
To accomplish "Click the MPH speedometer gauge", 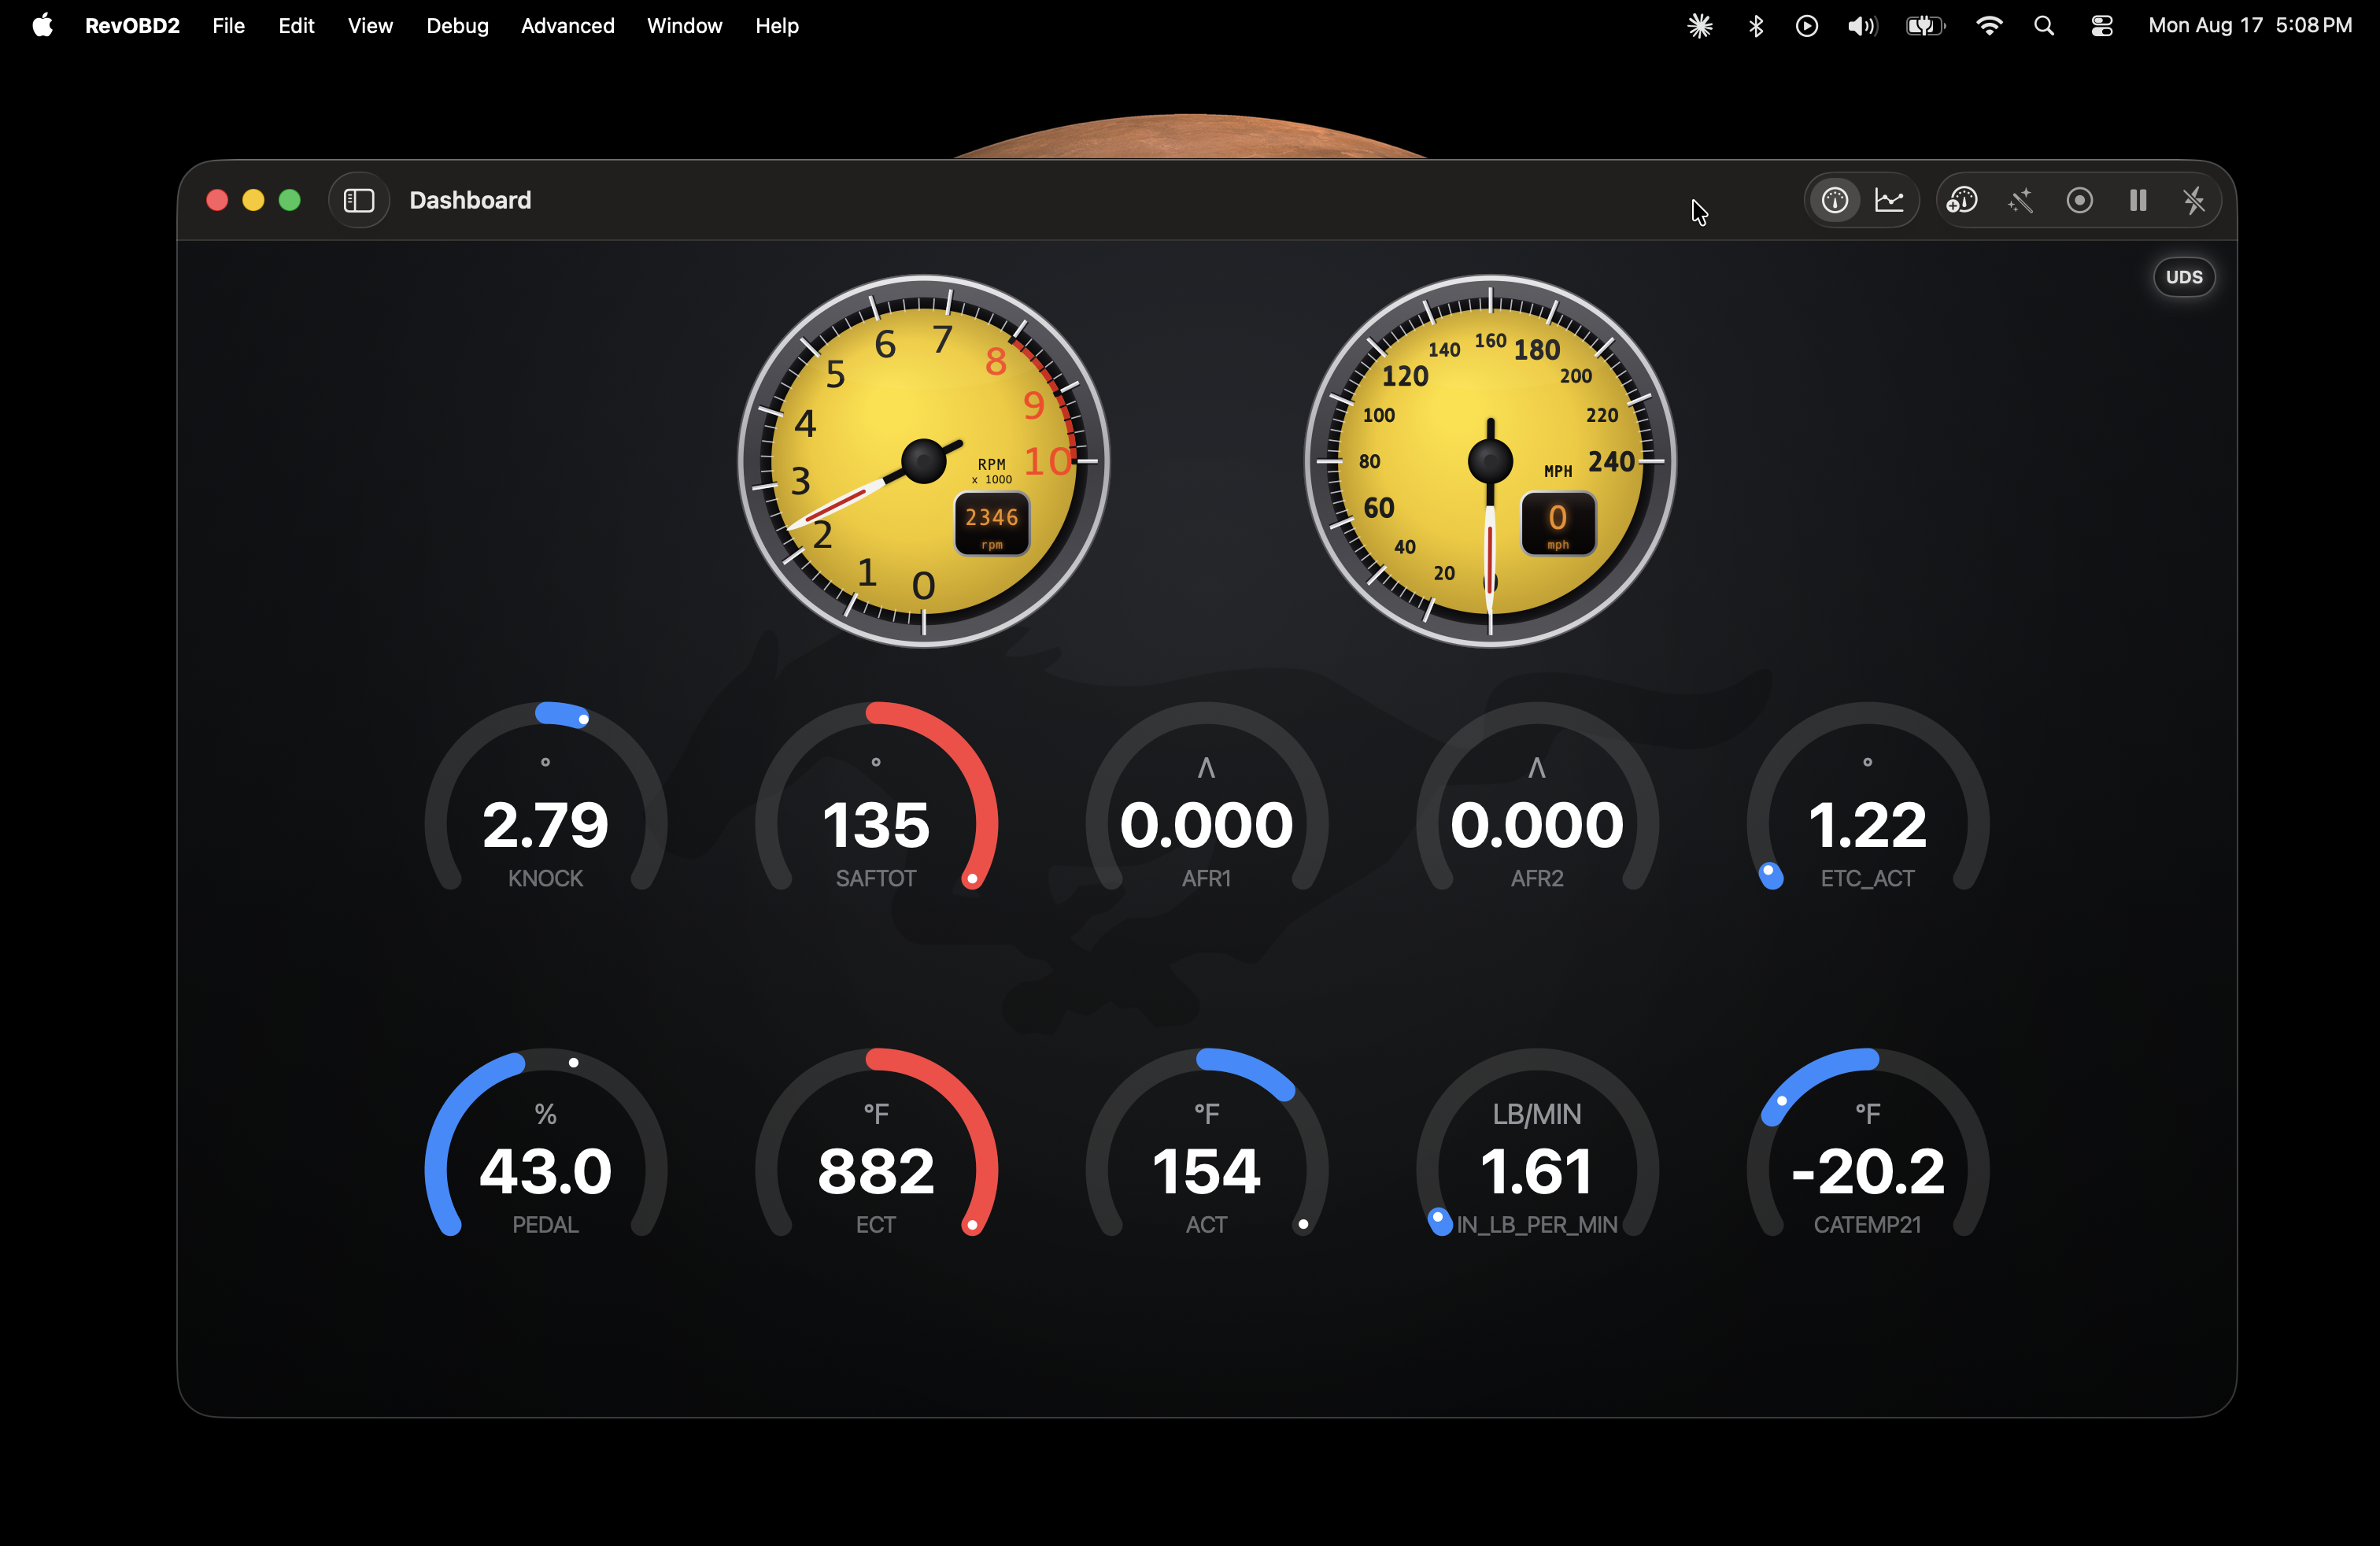I will pyautogui.click(x=1490, y=461).
